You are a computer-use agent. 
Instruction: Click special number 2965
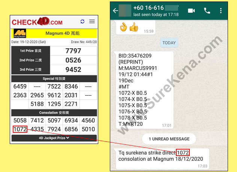[37, 95]
